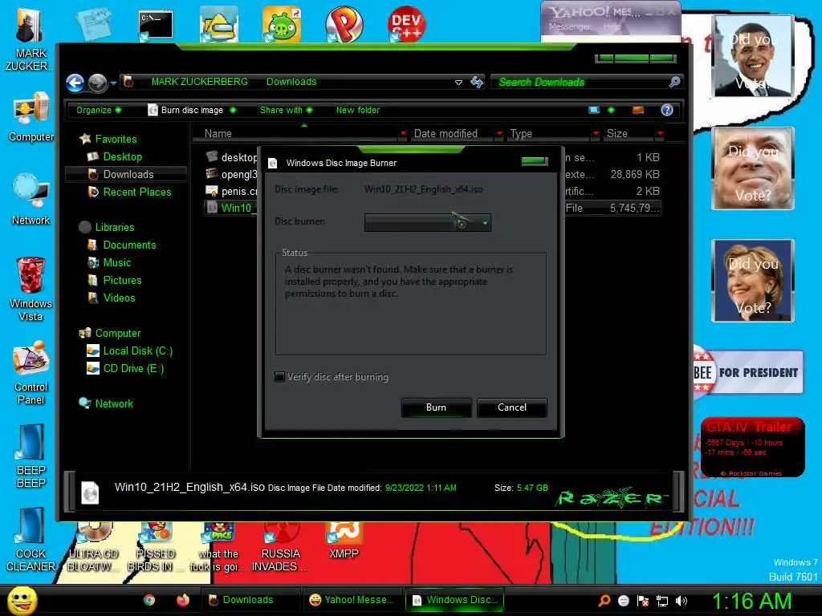Screen dimensions: 822x616
Task: Toggle the preview pane icon in toolbar
Action: tap(638, 110)
